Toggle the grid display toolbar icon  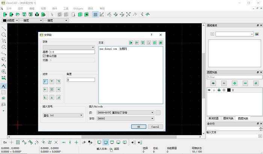pyautogui.click(x=95, y=14)
